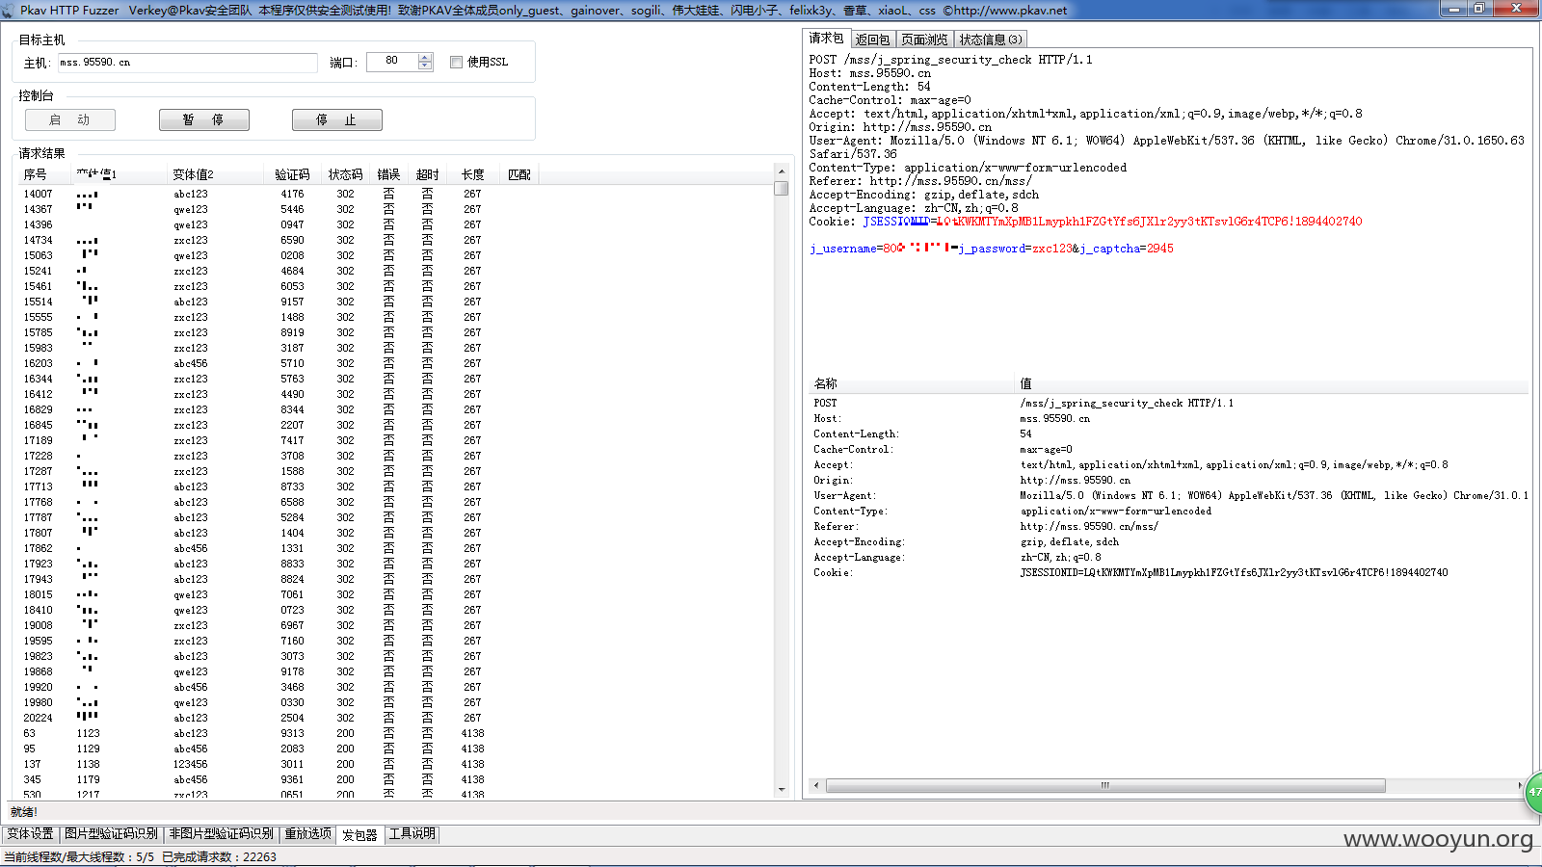The height and width of the screenshot is (867, 1542).
Task: Click the results list scroll-down arrow
Action: coord(782,790)
